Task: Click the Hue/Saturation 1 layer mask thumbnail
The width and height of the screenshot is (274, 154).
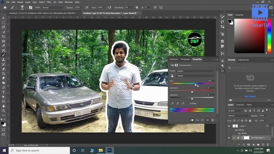Action: coord(247,138)
